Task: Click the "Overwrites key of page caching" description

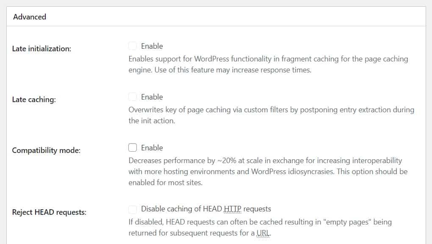Action: pos(271,110)
